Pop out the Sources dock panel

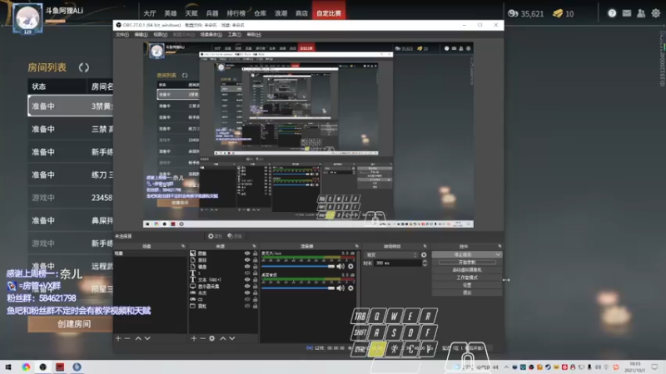coord(254,246)
